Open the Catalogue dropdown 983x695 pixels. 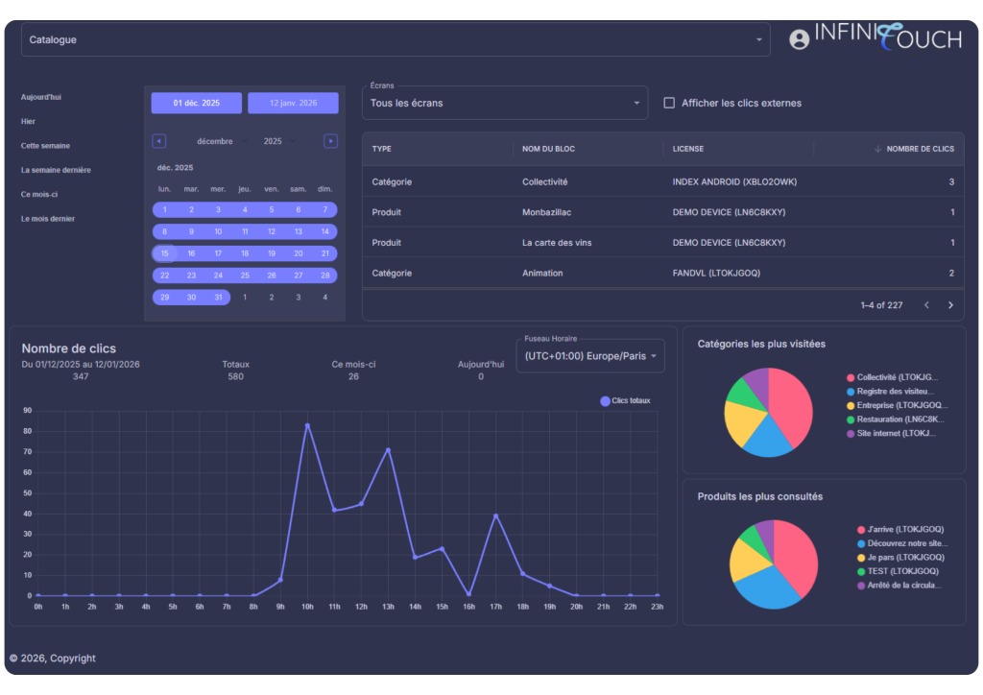pos(395,39)
